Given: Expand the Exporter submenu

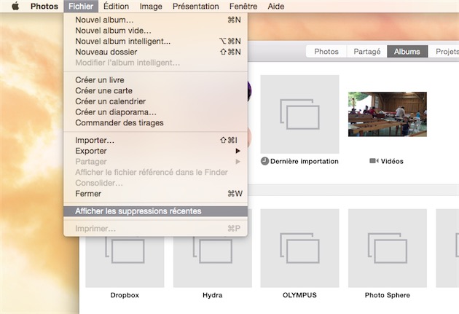Looking at the screenshot, I should 156,151.
